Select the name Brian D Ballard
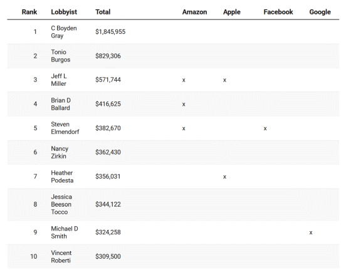The width and height of the screenshot is (351, 275). [61, 104]
